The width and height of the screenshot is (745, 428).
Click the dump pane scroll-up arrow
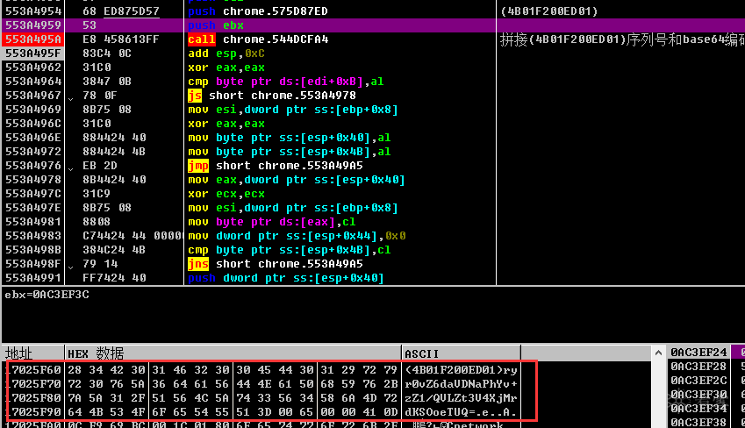658,353
